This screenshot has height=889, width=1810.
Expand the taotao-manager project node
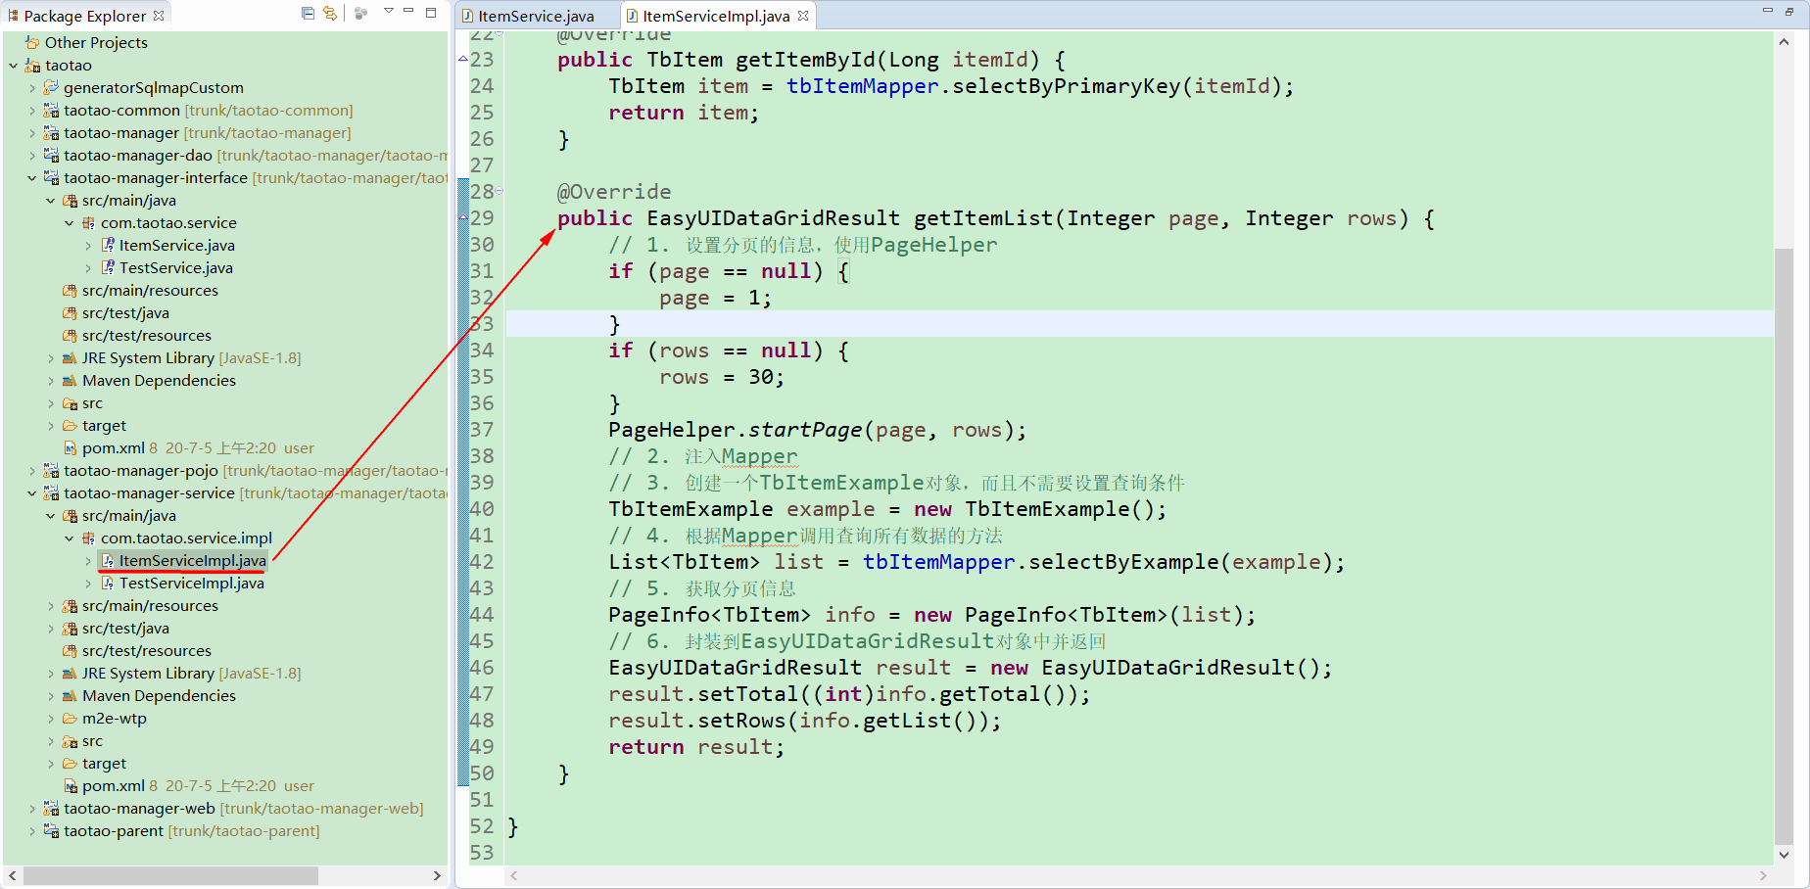(31, 133)
